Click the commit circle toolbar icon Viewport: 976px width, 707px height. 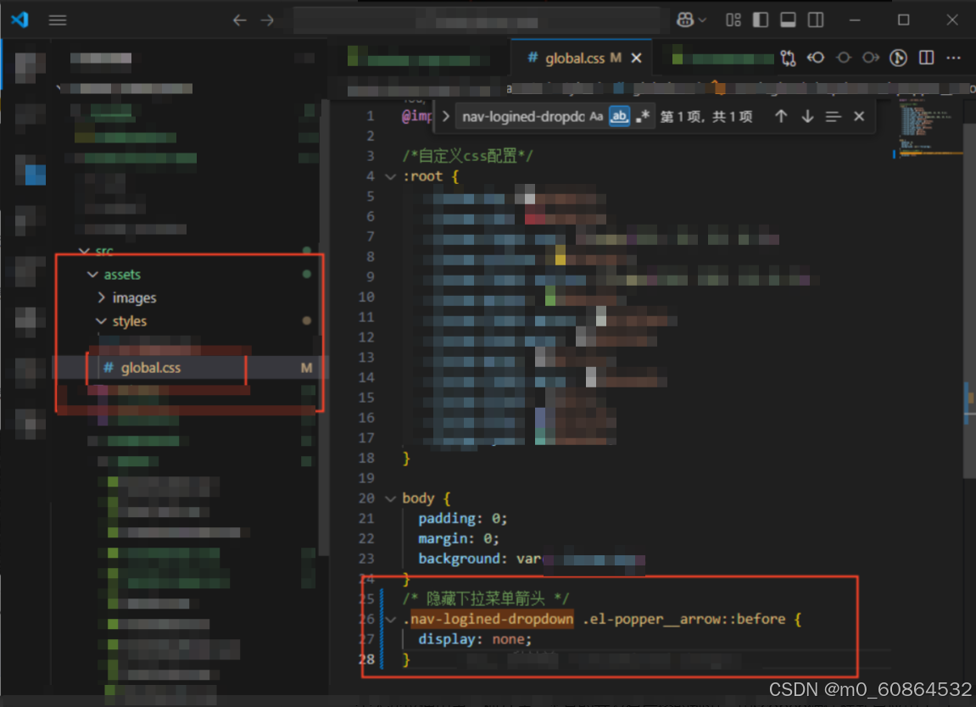click(844, 58)
